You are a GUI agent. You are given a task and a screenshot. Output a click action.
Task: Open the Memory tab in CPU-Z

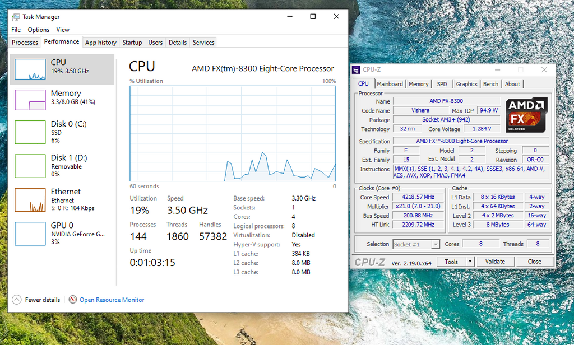point(418,84)
